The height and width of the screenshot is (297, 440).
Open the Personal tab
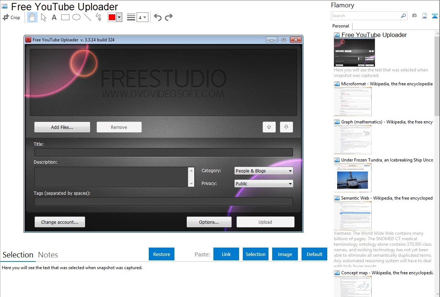(340, 26)
